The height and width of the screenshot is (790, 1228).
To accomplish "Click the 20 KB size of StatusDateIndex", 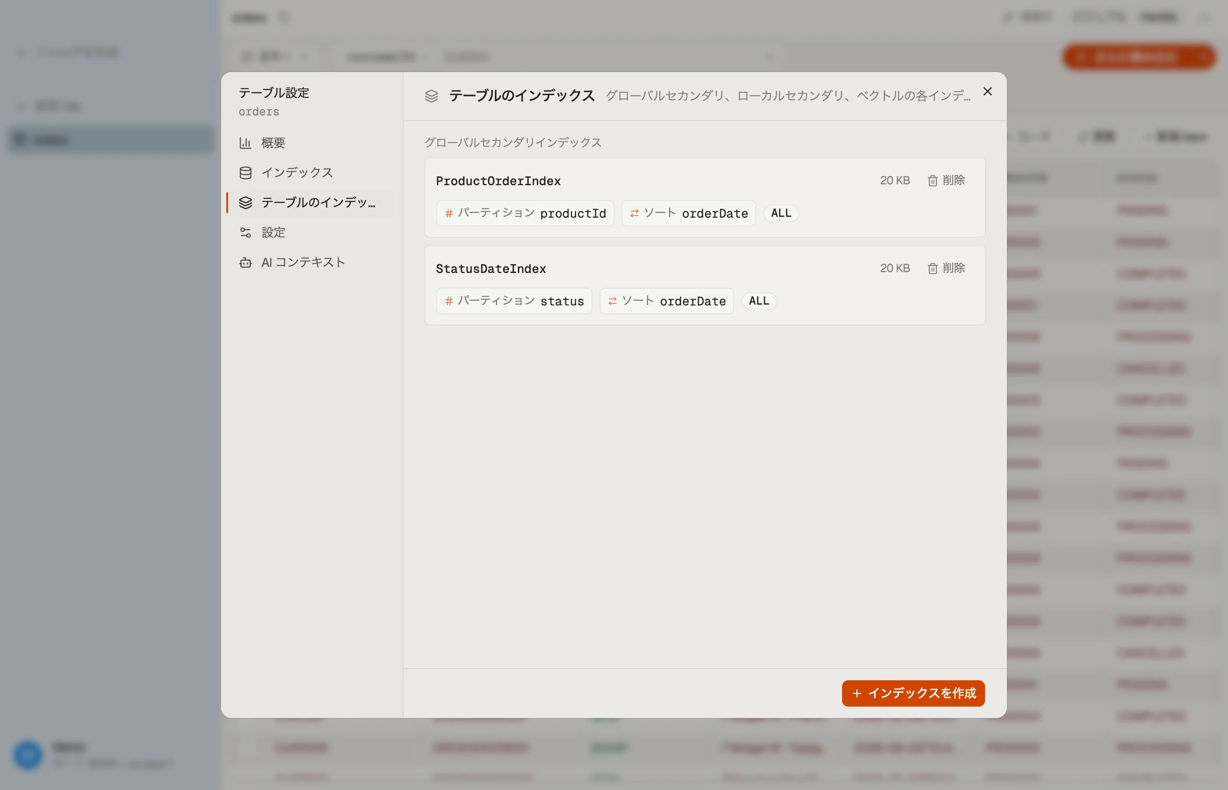I will tap(894, 268).
